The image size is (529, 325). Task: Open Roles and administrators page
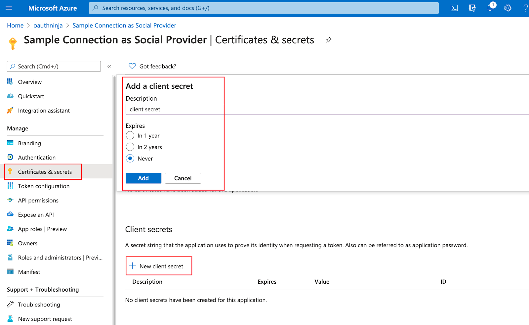60,257
